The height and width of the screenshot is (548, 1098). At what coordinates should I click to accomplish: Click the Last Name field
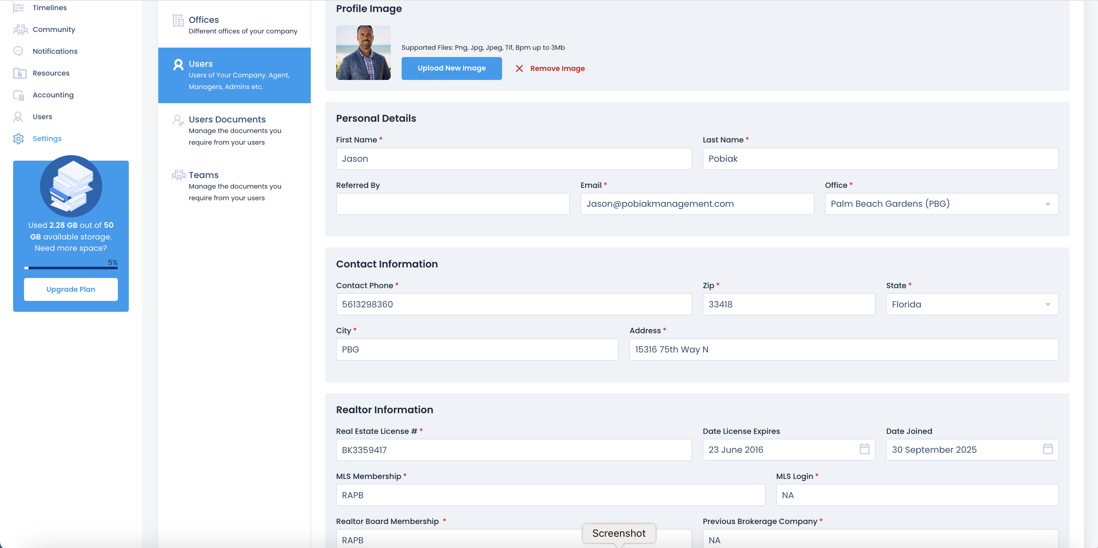[x=880, y=159]
